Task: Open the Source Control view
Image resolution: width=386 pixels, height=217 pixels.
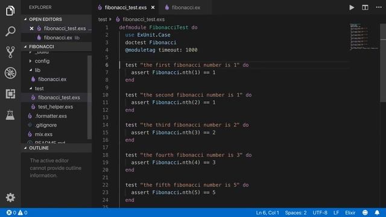Action: pos(10,52)
